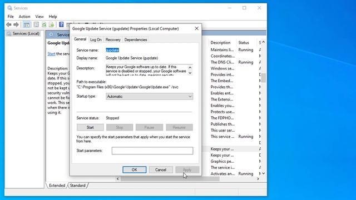
Task: Open the Action menu
Action: click(24, 17)
